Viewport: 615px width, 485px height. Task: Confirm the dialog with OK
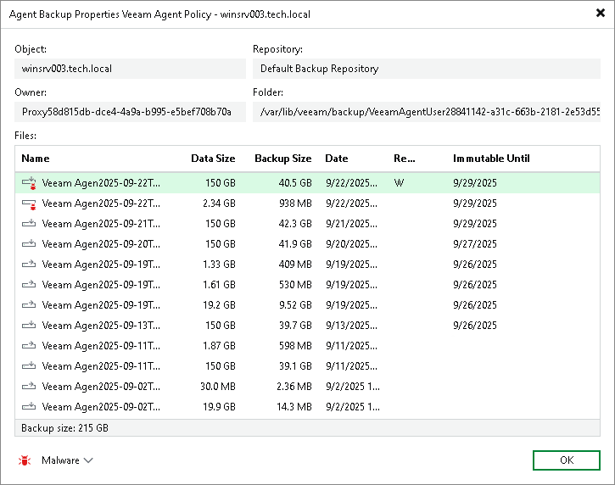(567, 460)
